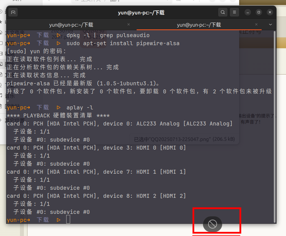Click the terminal cursor at the prompt
Viewport: 286px width, 236px height.
coord(68,219)
